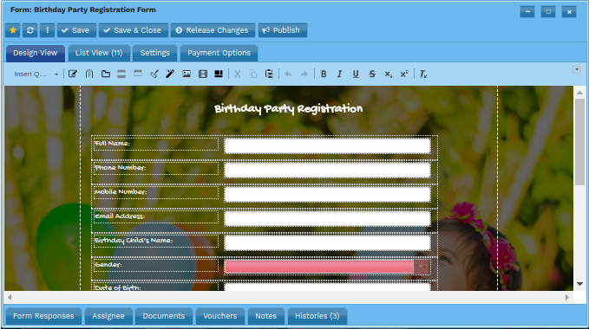Viewport: 589px width, 329px height.
Task: Open the Vouchers tab
Action: coord(220,316)
